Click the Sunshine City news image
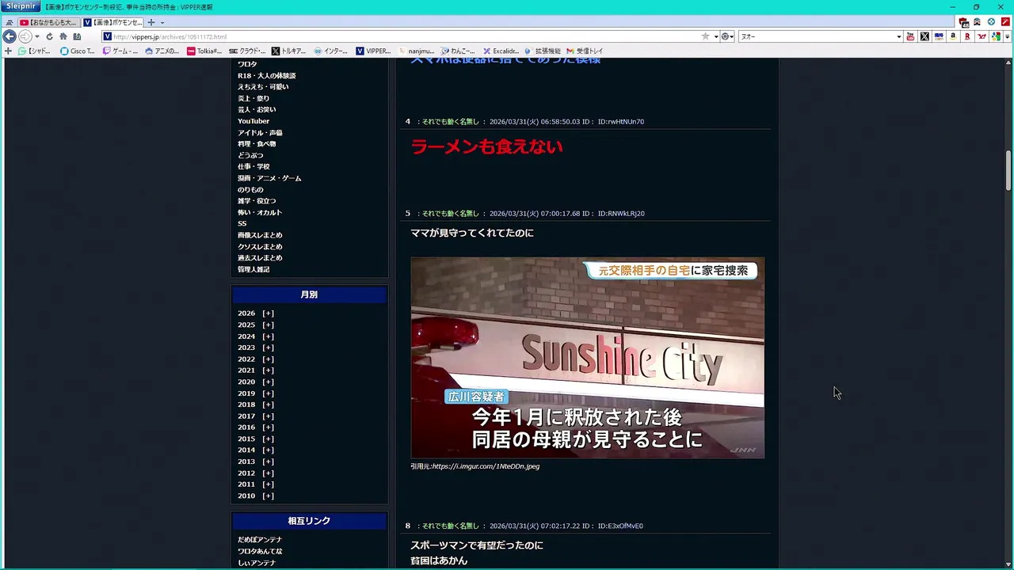1014x570 pixels. [588, 358]
